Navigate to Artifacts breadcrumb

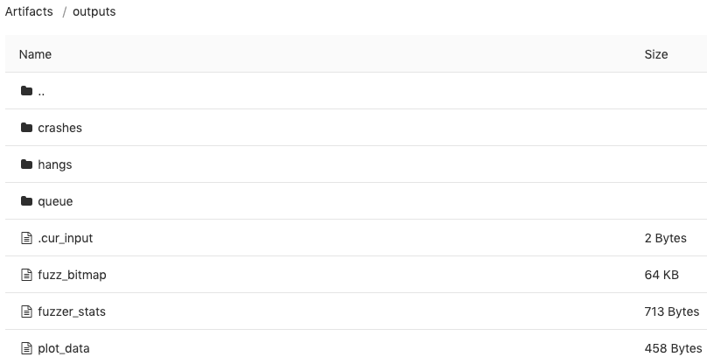tap(29, 11)
